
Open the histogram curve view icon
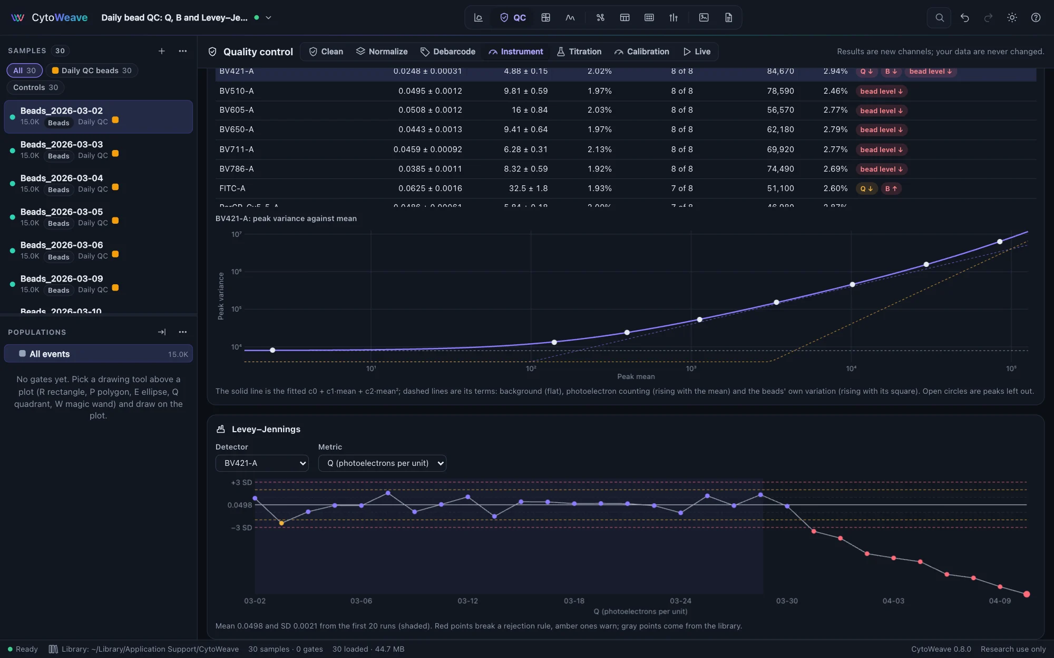(x=570, y=17)
